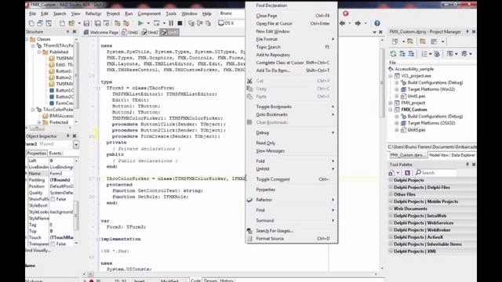Screen dimensions: 502x282
Task: Expand Delphi Projects | WebServices palette category
Action: [391, 222]
